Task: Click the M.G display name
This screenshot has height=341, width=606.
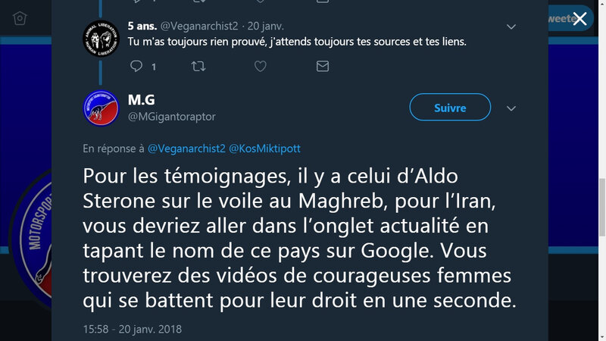Action: 142,100
